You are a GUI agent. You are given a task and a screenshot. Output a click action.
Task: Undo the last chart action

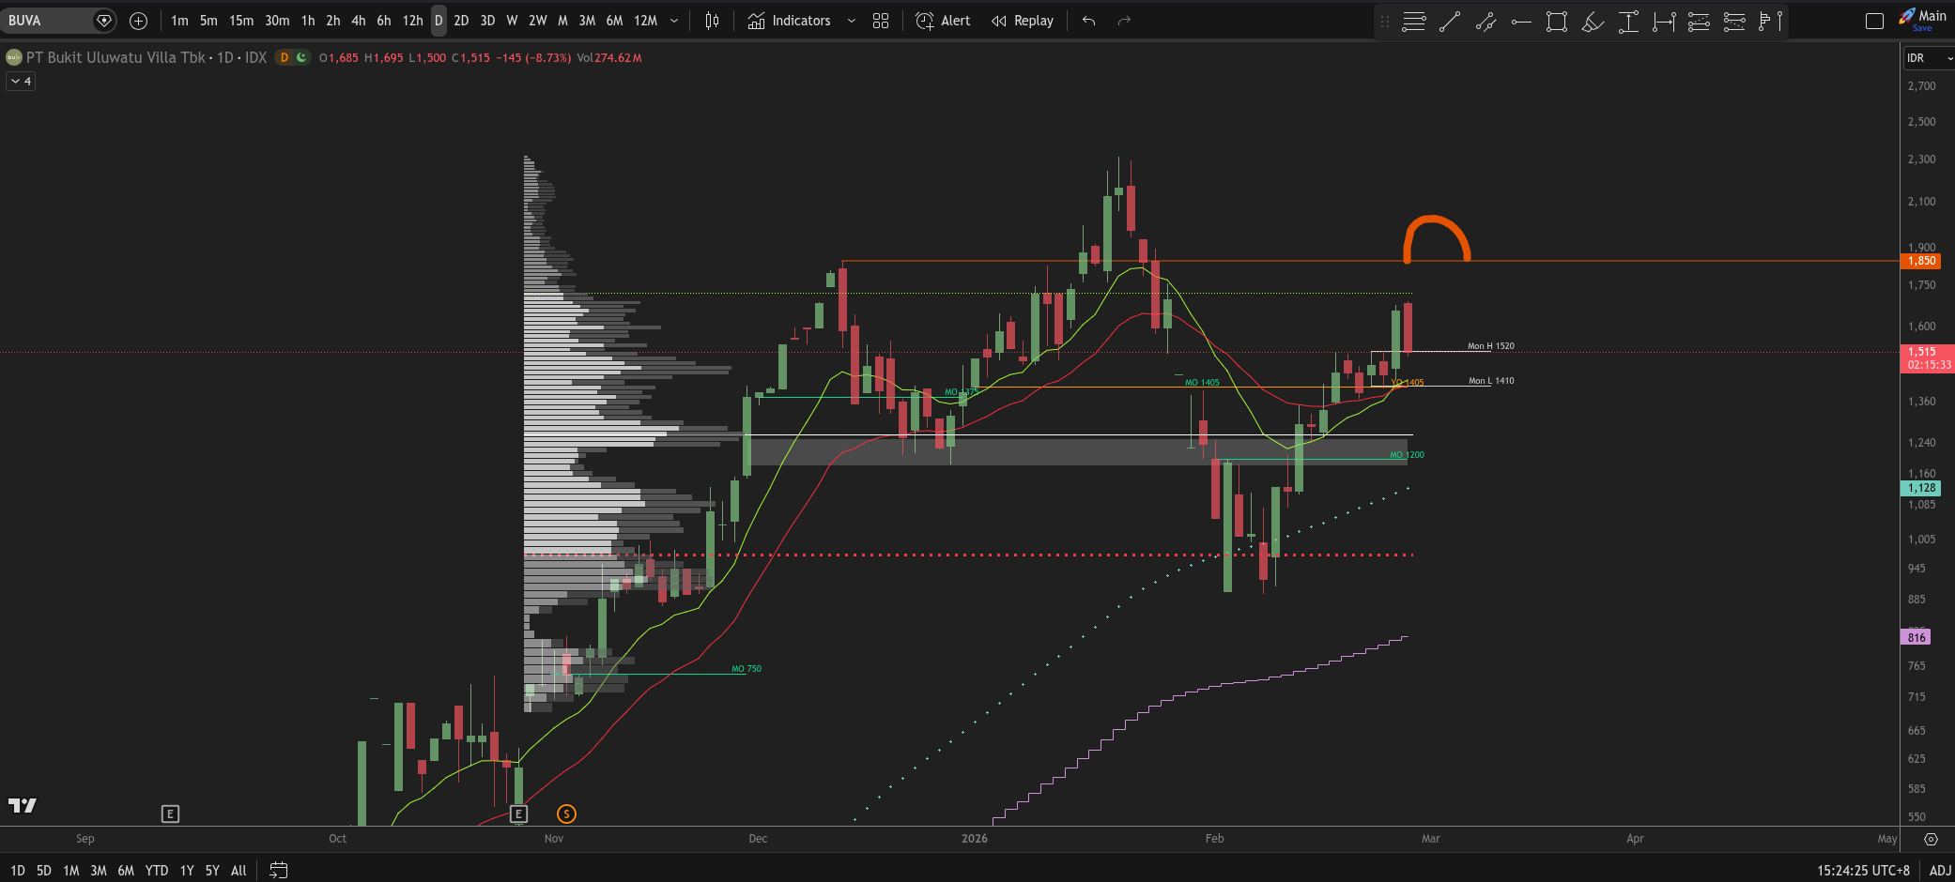(x=1089, y=21)
